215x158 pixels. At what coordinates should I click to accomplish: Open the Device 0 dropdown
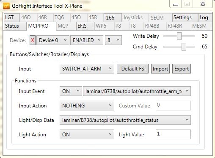(53, 40)
